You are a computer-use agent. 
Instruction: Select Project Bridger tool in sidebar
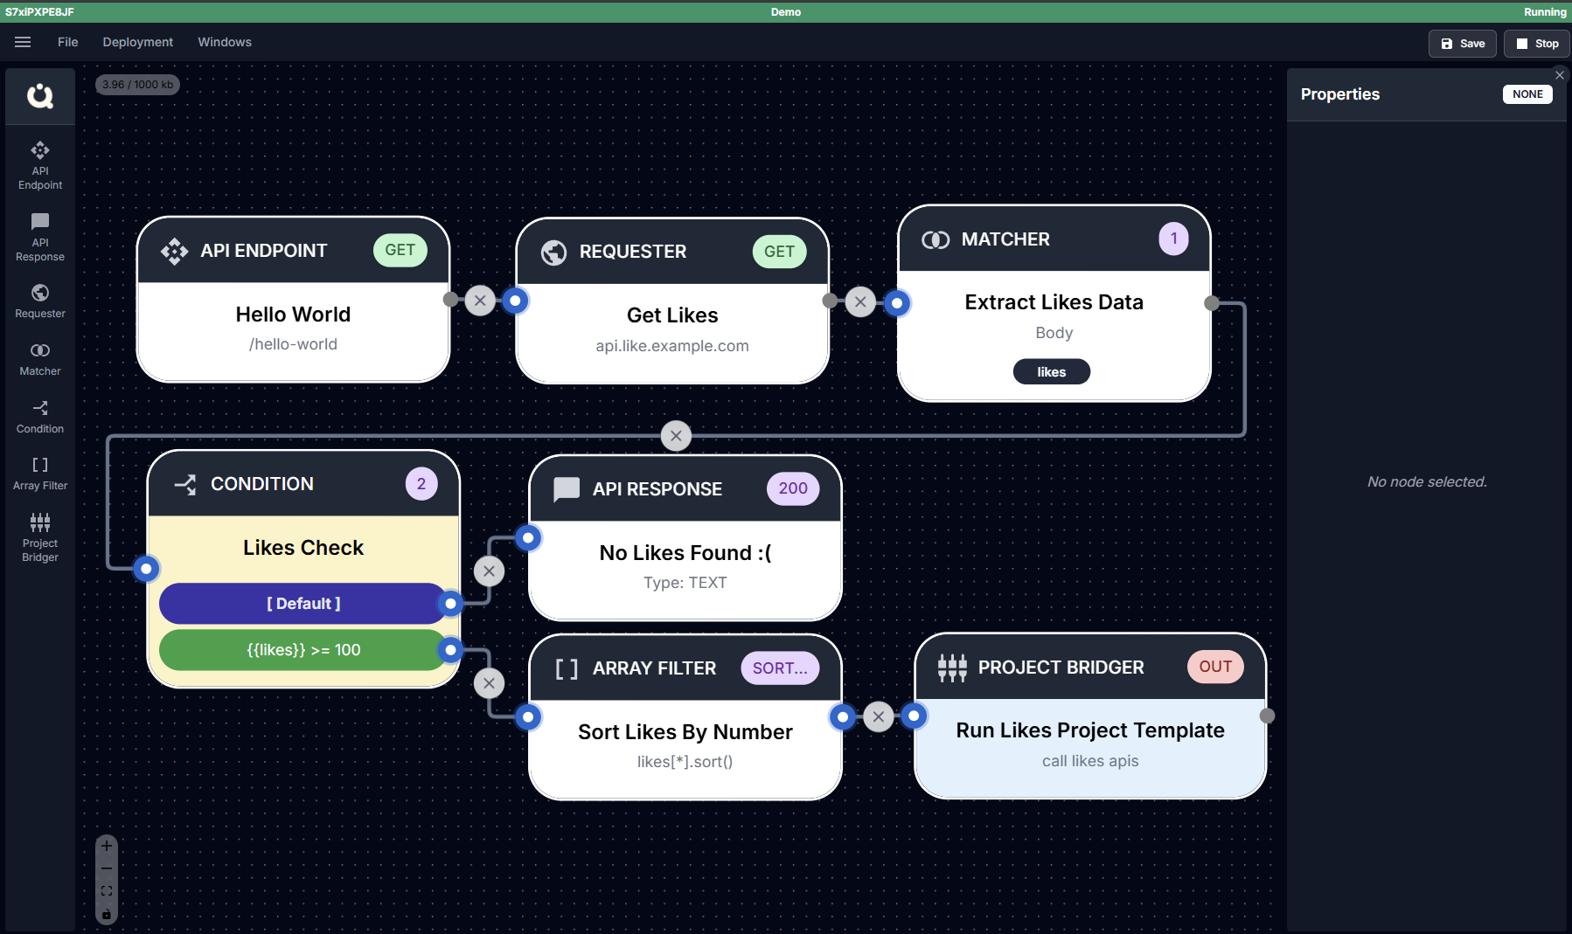click(x=40, y=538)
